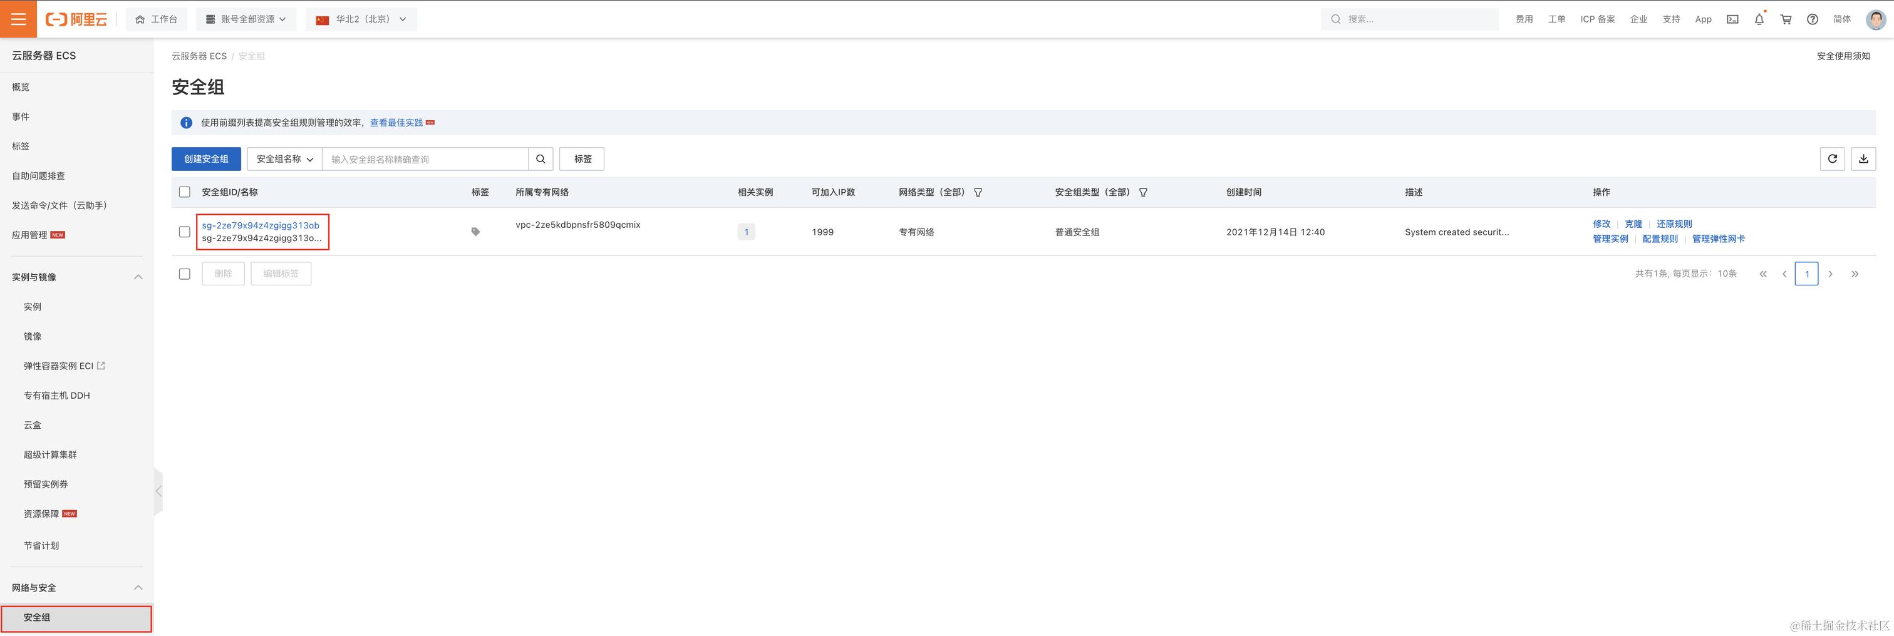Viewport: 1894px width, 636px height.
Task: Select all security groups header checkbox
Action: point(185,192)
